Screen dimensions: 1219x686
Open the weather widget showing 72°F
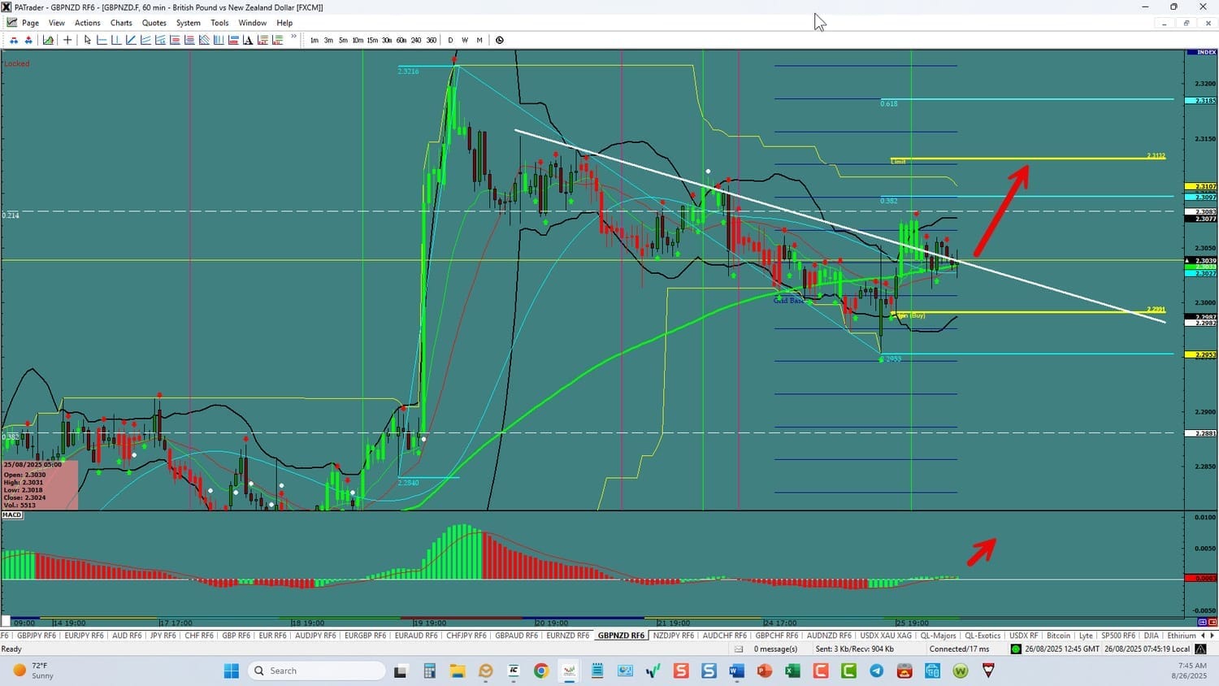pyautogui.click(x=33, y=671)
